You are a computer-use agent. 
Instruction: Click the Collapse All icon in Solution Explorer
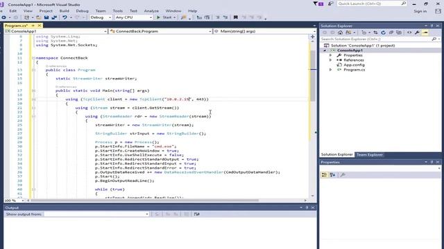pyautogui.click(x=391, y=33)
